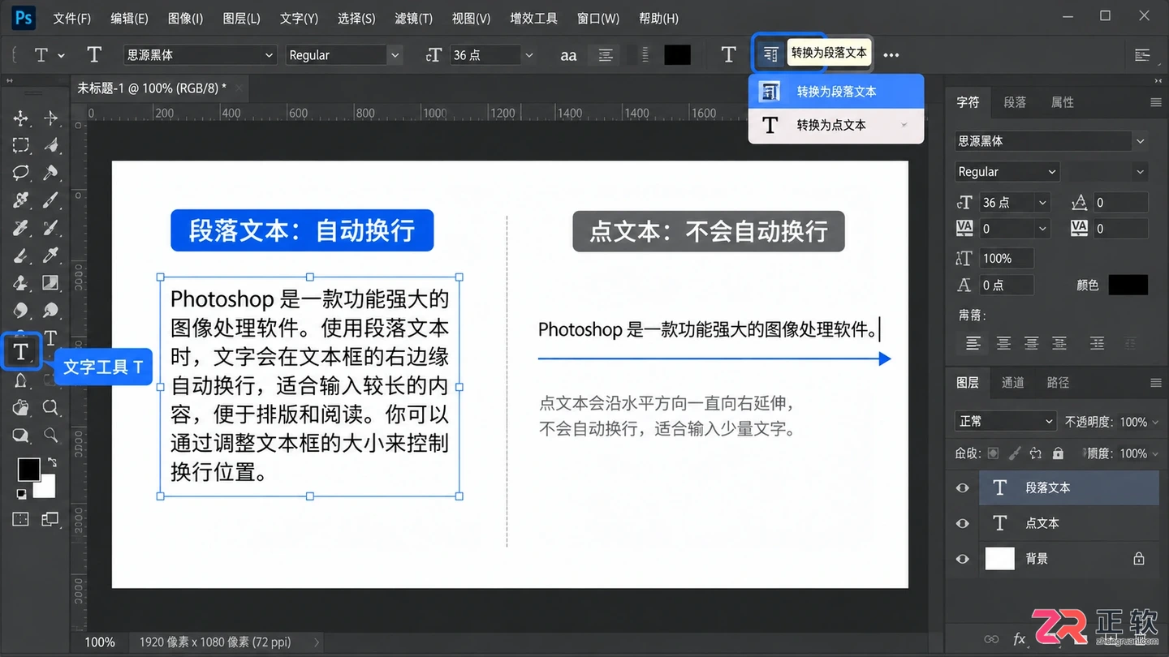This screenshot has height=657, width=1169.
Task: Select the Move tool
Action: [x=21, y=118]
